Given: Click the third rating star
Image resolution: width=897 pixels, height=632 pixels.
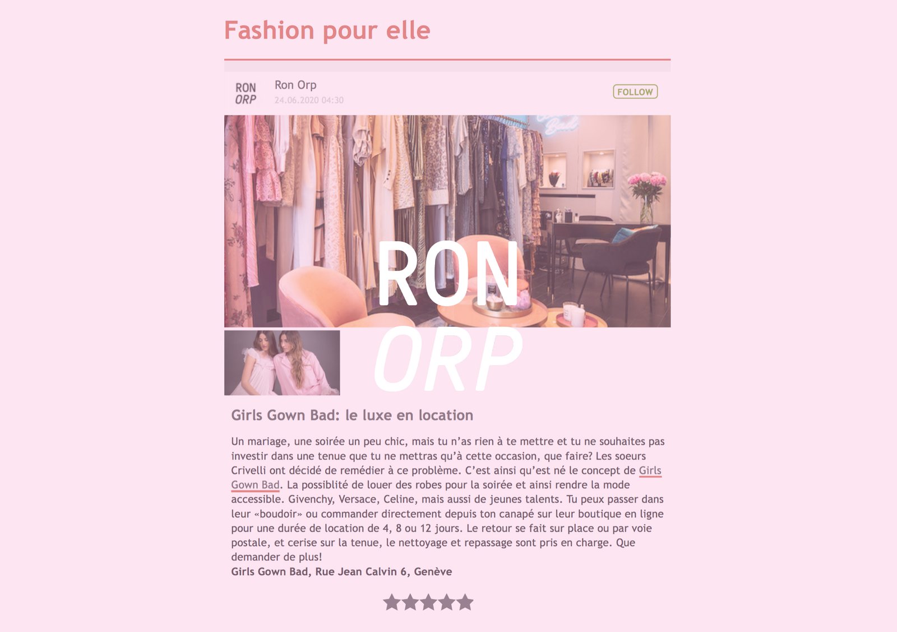Looking at the screenshot, I should tap(428, 602).
